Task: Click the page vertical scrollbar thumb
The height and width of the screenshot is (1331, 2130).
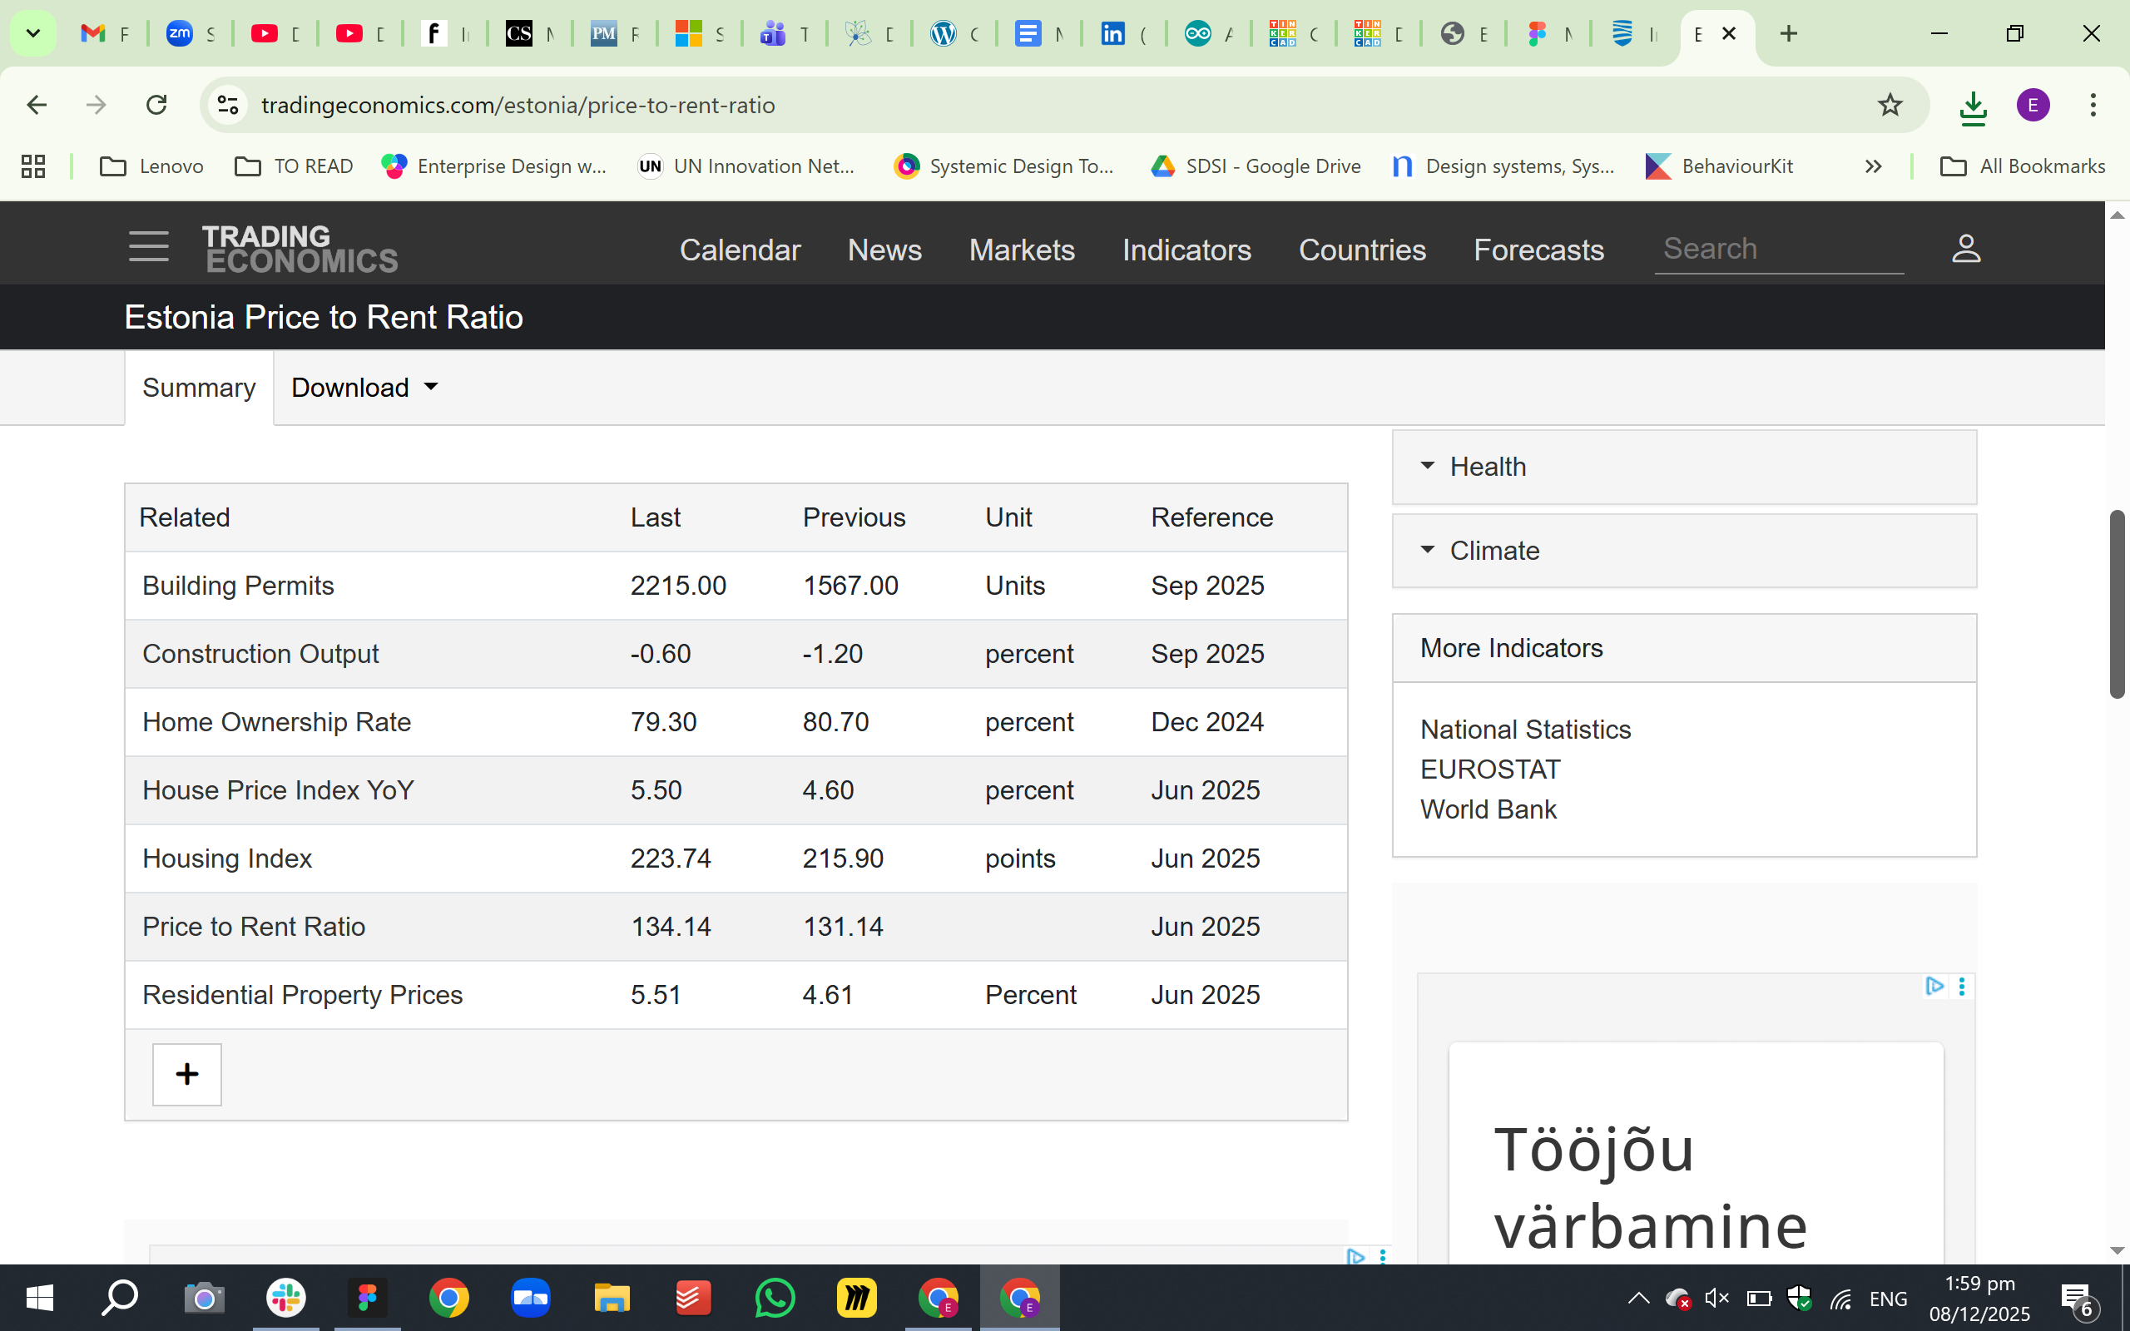Action: [2117, 604]
